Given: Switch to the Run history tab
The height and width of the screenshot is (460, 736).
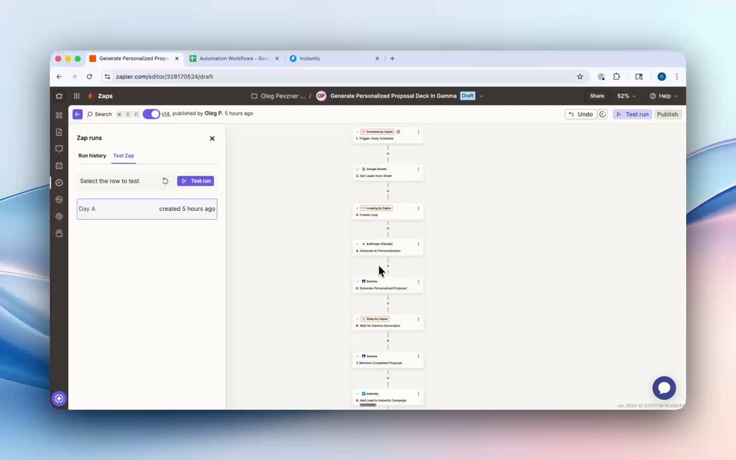Looking at the screenshot, I should click(x=92, y=156).
